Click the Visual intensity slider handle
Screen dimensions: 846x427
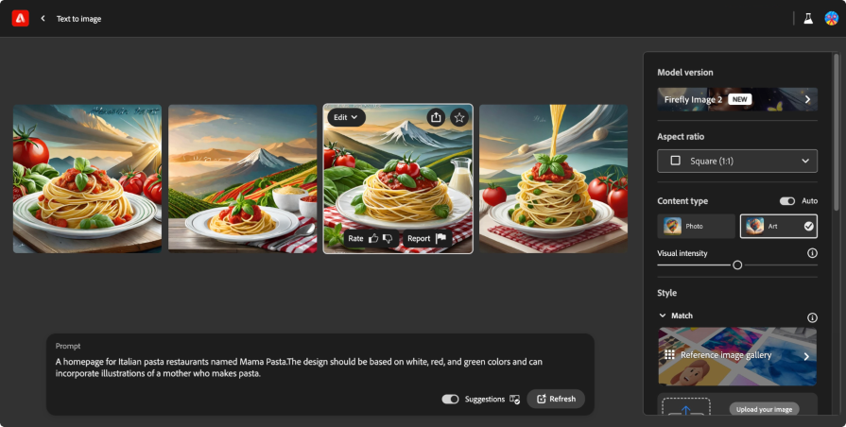(737, 265)
